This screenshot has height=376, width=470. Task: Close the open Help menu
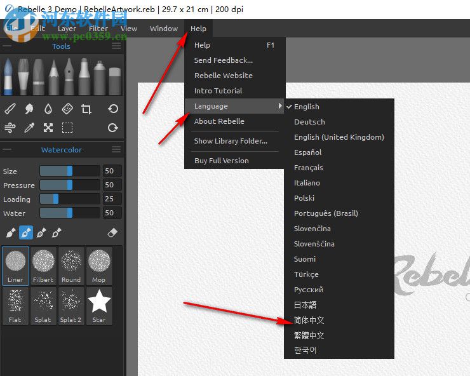198,29
